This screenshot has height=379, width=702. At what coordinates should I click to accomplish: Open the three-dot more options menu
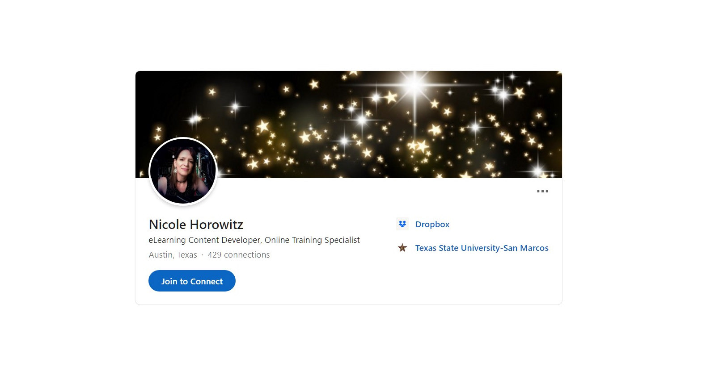point(542,191)
